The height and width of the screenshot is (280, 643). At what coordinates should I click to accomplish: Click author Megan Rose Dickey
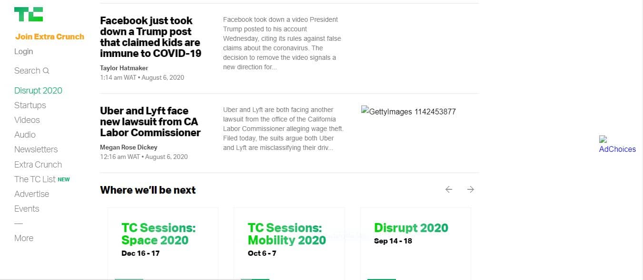pyautogui.click(x=129, y=147)
